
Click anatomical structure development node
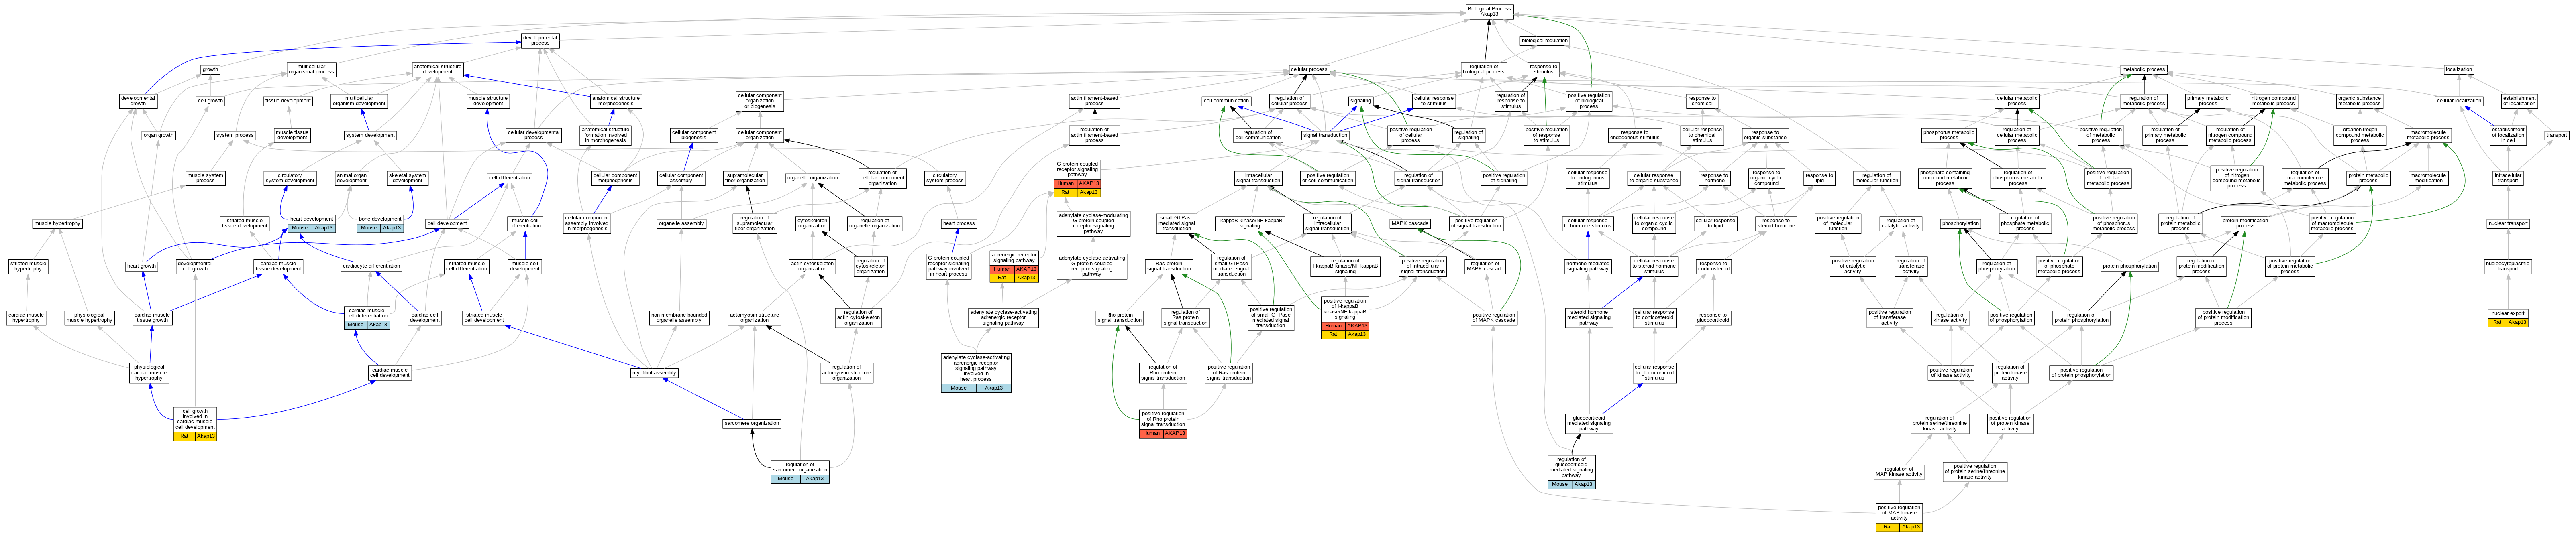coord(438,70)
